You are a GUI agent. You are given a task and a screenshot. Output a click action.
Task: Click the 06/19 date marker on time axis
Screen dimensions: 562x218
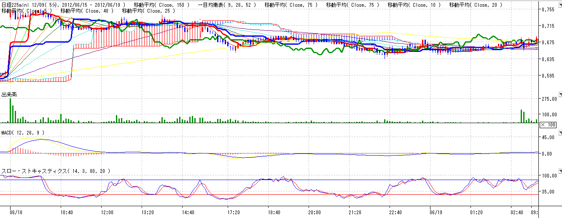436,213
